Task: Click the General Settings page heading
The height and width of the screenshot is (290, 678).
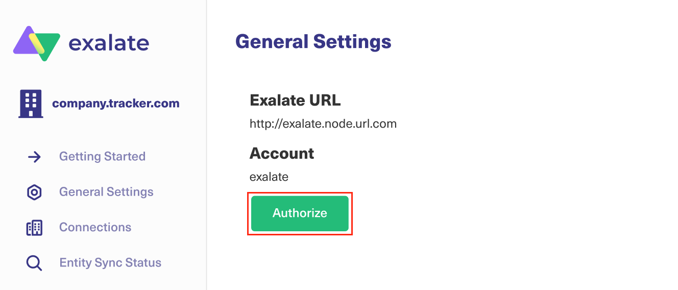Action: (313, 41)
